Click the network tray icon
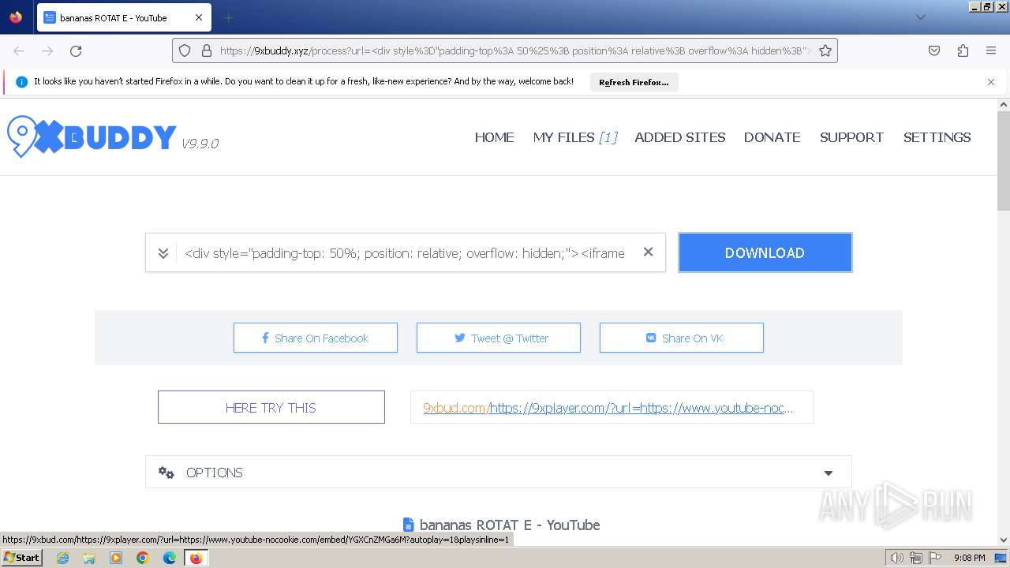Image resolution: width=1010 pixels, height=568 pixels. coord(916,558)
